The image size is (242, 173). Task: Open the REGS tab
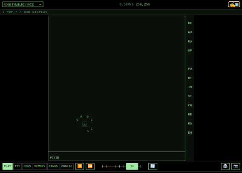pos(27,166)
